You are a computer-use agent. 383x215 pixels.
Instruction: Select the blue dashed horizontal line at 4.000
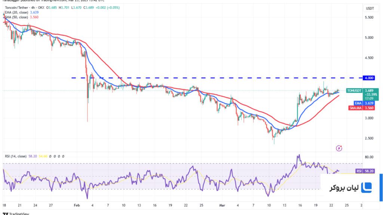(217, 78)
